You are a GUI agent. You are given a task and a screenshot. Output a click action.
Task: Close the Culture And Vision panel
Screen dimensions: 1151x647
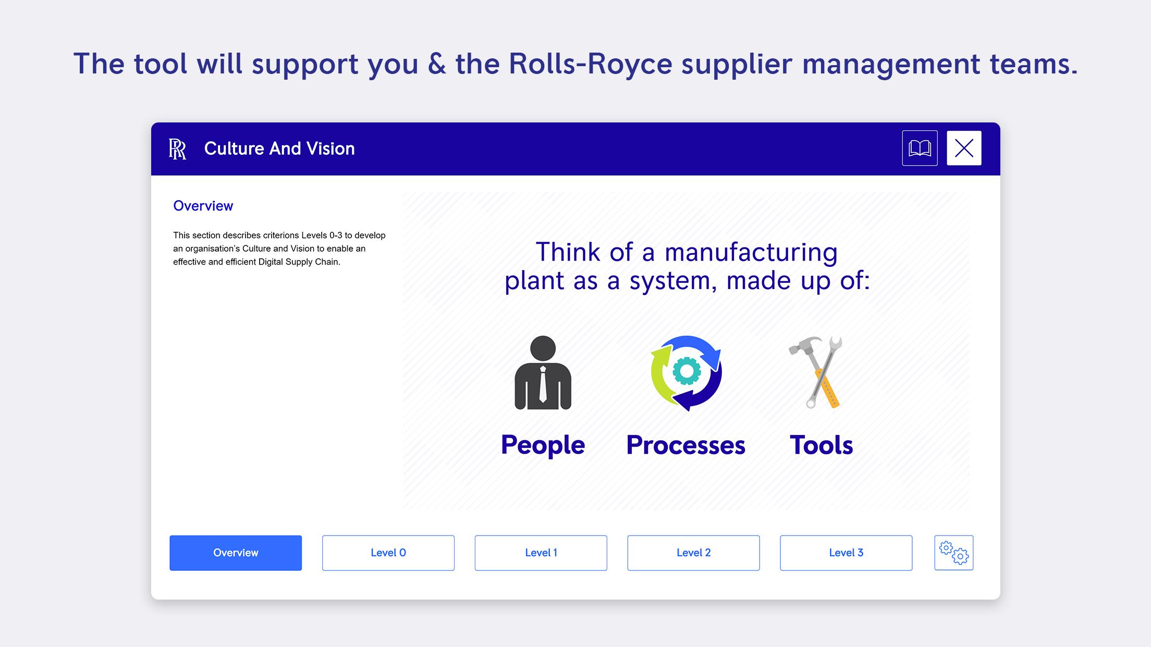tap(964, 148)
